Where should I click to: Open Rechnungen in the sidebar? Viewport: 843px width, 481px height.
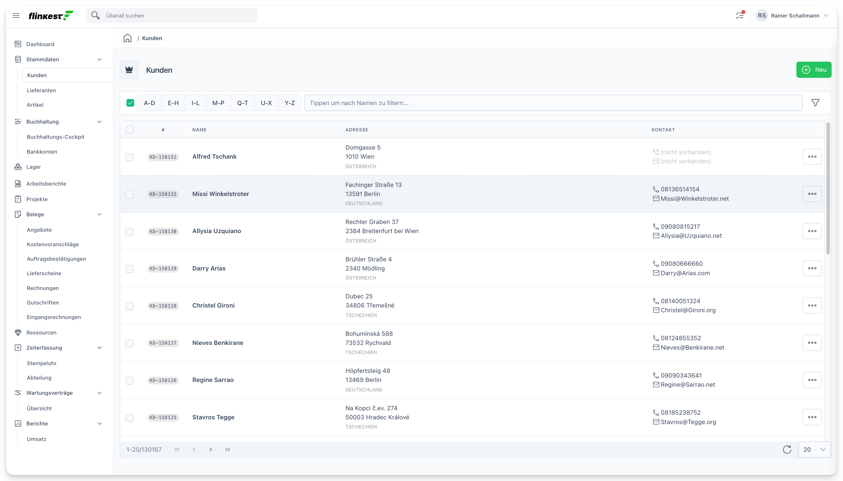point(43,288)
